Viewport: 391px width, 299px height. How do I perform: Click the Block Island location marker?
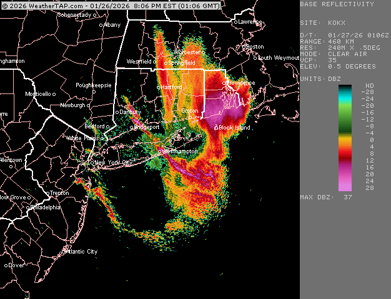pos(216,128)
